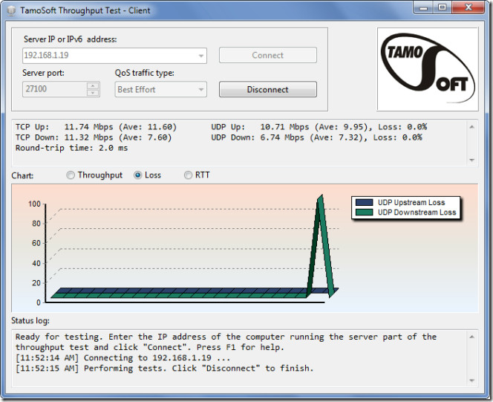Click the UDP Upstream Loss legend swatch

click(364, 202)
